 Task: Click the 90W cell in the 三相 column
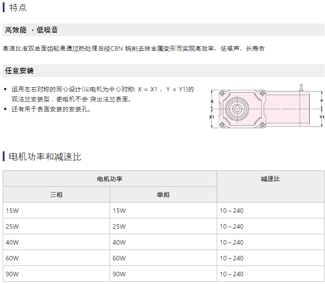point(12,274)
